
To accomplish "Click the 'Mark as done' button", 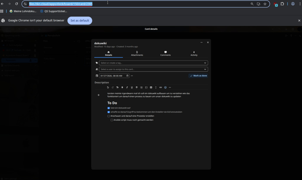I will tap(198, 76).
